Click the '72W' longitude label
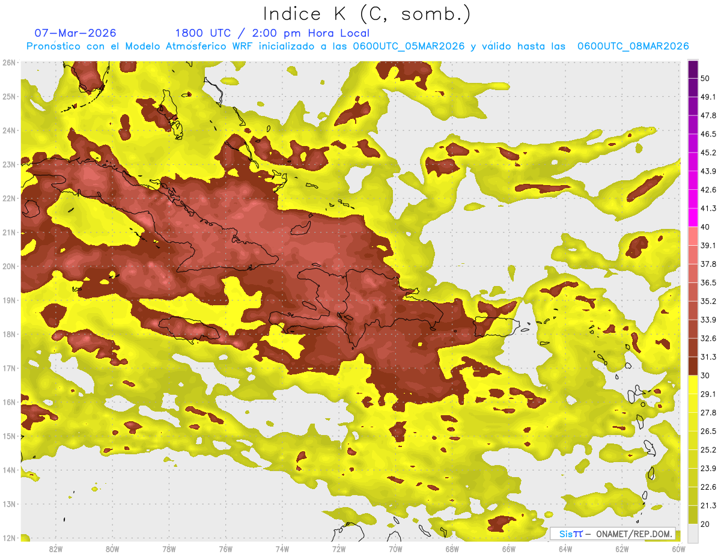721x557 pixels. [339, 549]
